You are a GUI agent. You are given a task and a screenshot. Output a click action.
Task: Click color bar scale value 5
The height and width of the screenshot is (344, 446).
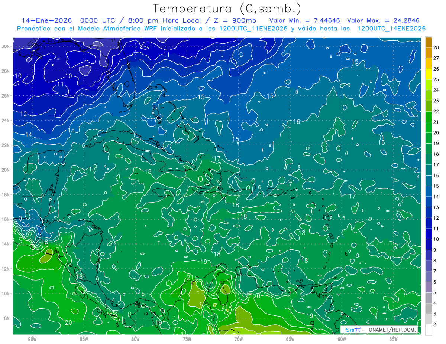coord(435,293)
